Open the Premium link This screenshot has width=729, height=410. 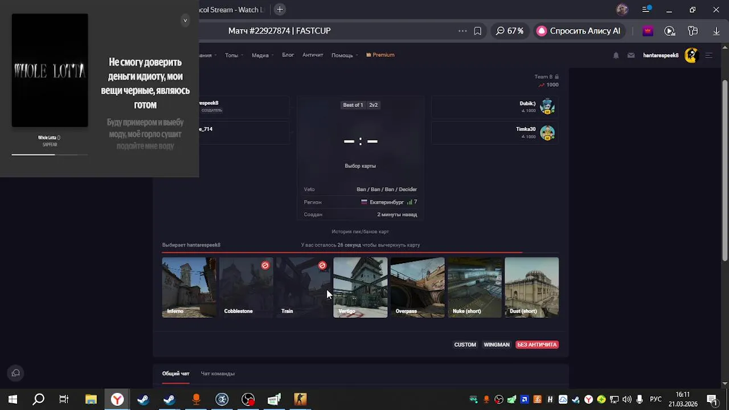380,55
